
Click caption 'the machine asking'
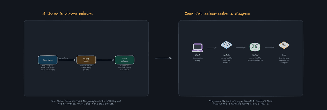pos(197,59)
